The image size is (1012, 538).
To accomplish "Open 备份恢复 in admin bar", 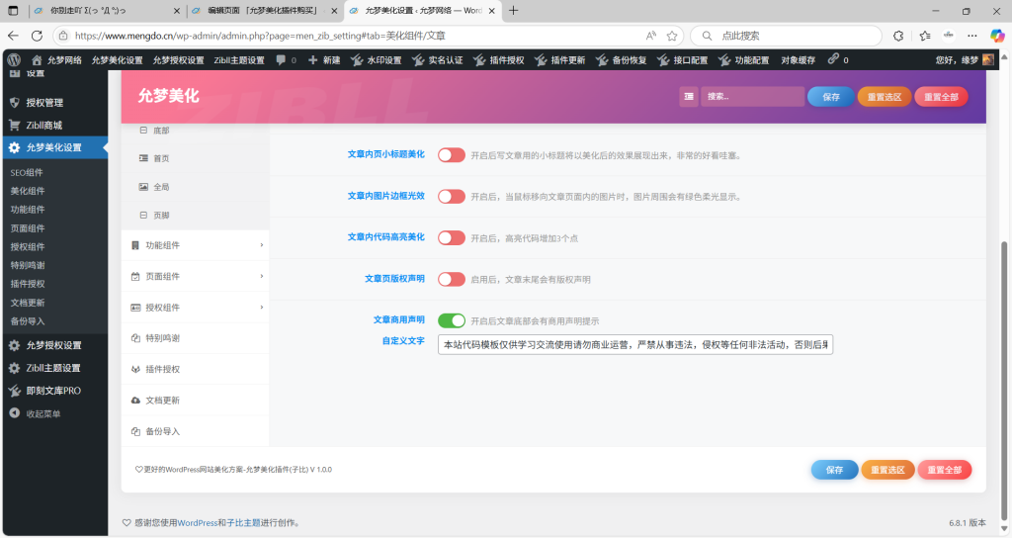I will click(x=622, y=60).
